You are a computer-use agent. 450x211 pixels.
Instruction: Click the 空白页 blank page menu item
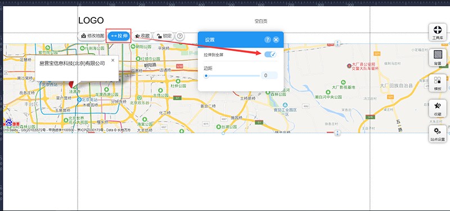pyautogui.click(x=261, y=21)
